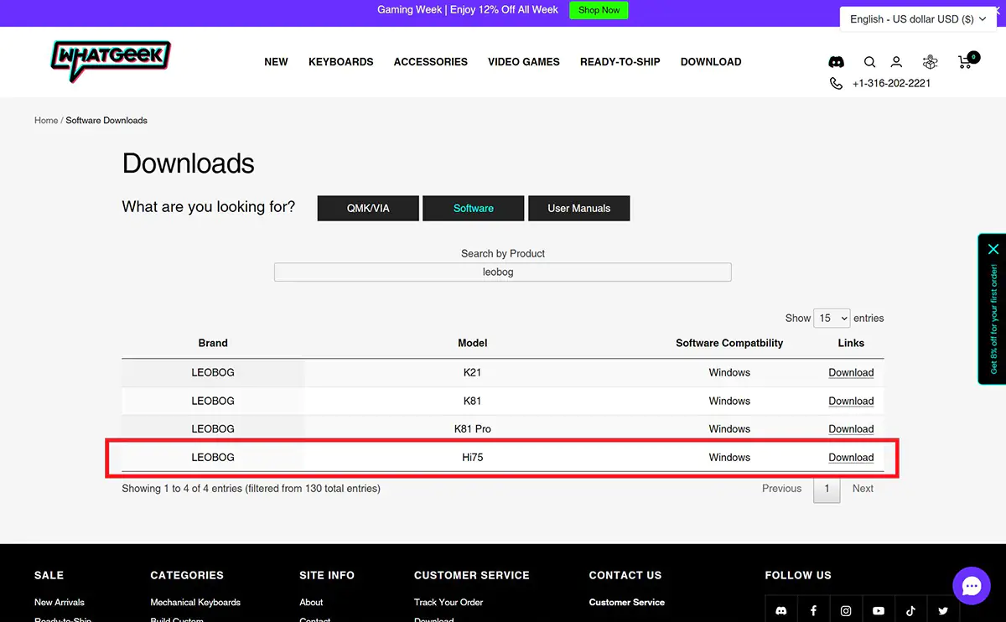The width and height of the screenshot is (1006, 622).
Task: Click the K81 Pro model cell
Action: point(473,429)
